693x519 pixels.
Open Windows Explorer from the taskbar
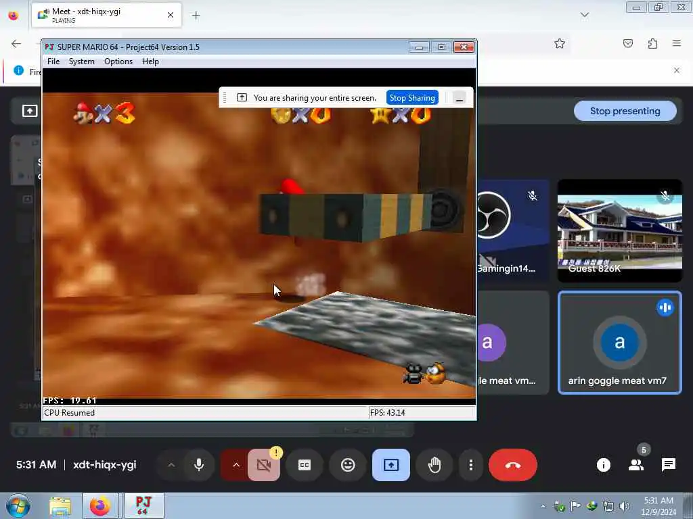pos(60,506)
